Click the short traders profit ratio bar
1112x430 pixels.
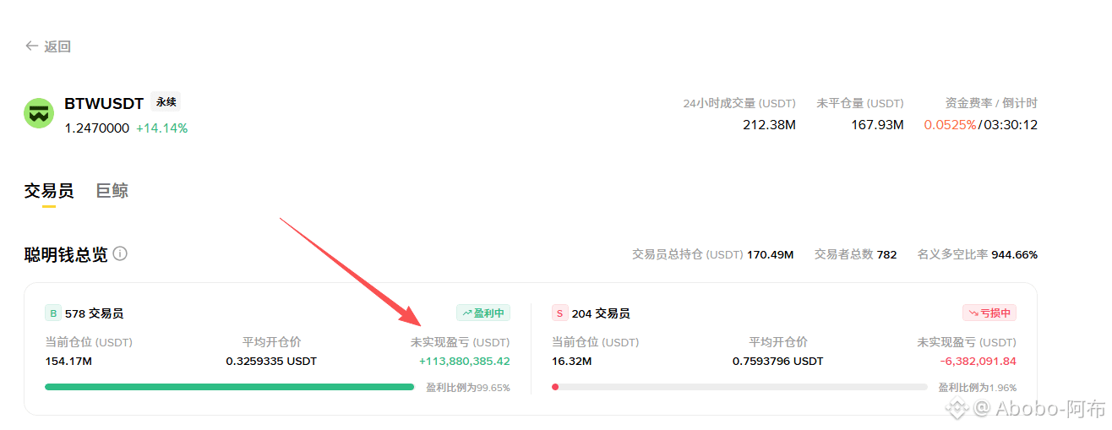pos(739,387)
